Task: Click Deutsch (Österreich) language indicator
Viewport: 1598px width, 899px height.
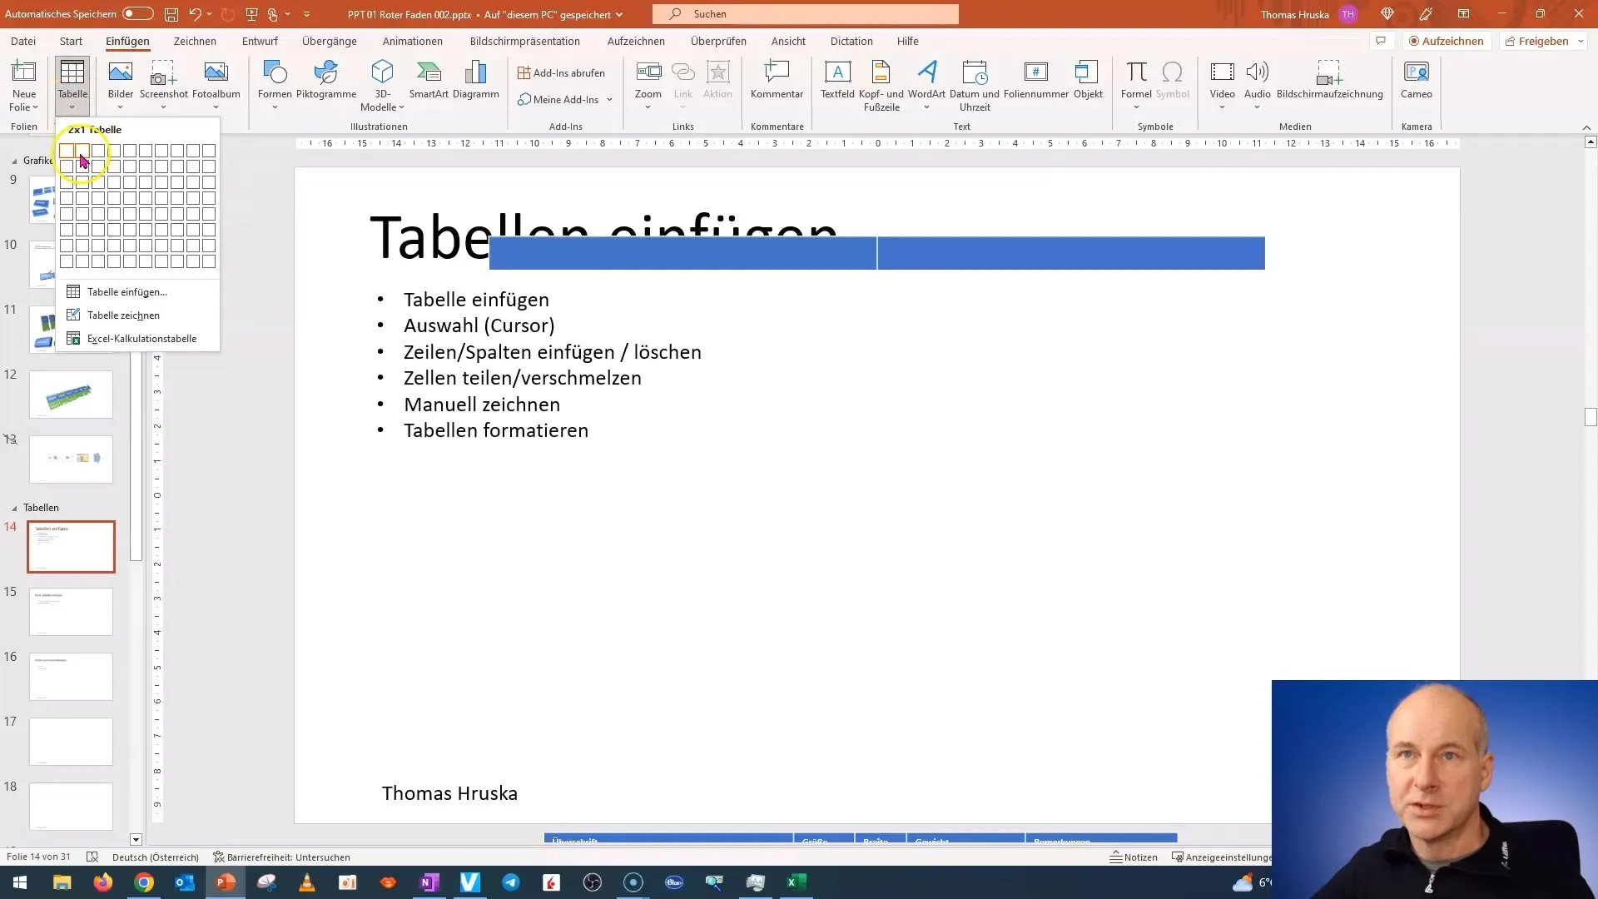Action: pyautogui.click(x=156, y=857)
